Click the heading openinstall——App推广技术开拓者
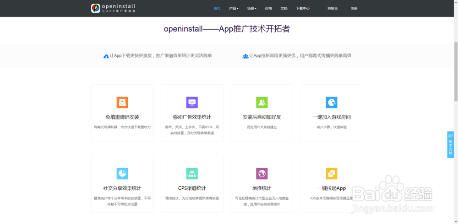The height and width of the screenshot is (224, 458). coord(227,29)
